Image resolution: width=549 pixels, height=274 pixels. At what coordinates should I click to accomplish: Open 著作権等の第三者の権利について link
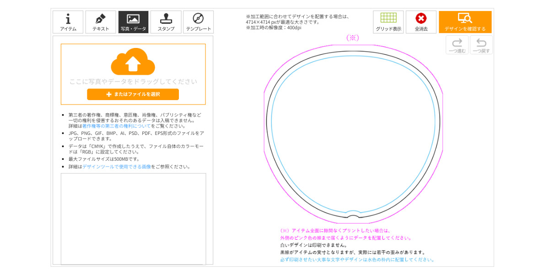click(x=116, y=126)
